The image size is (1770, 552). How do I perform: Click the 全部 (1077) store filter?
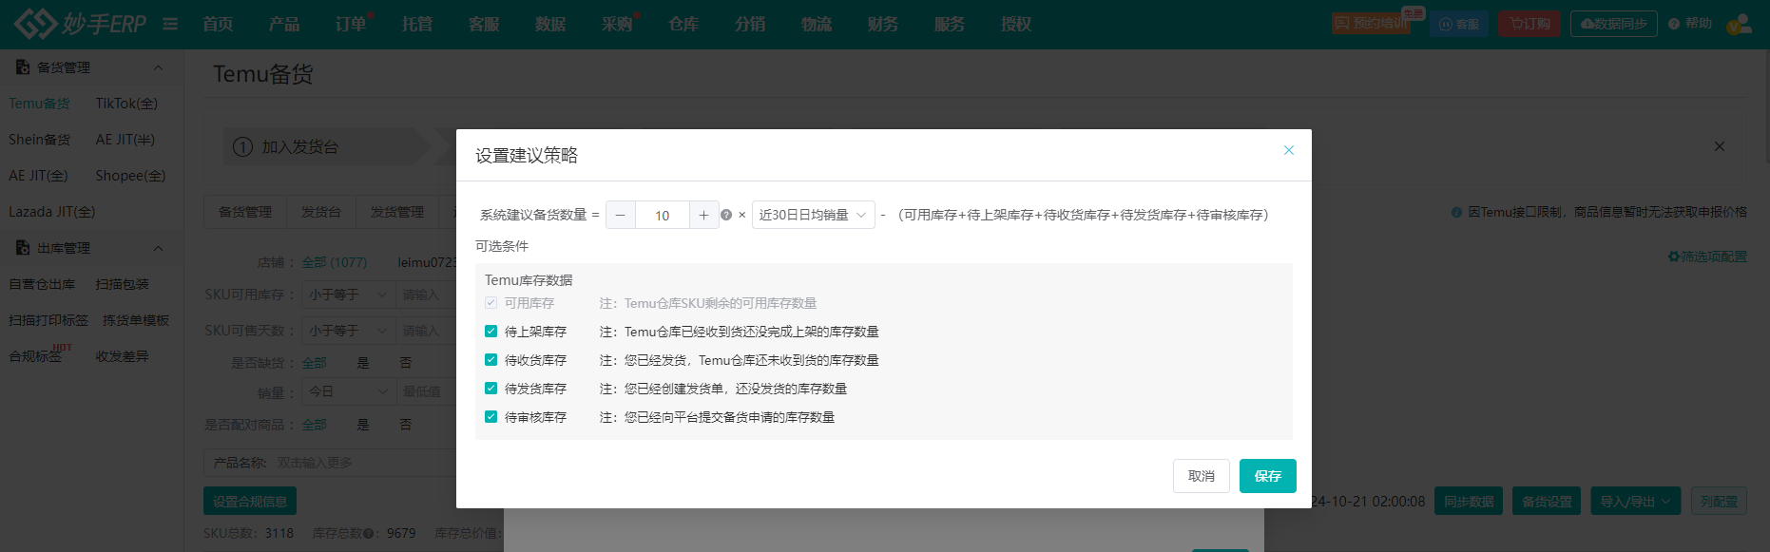[x=335, y=262]
